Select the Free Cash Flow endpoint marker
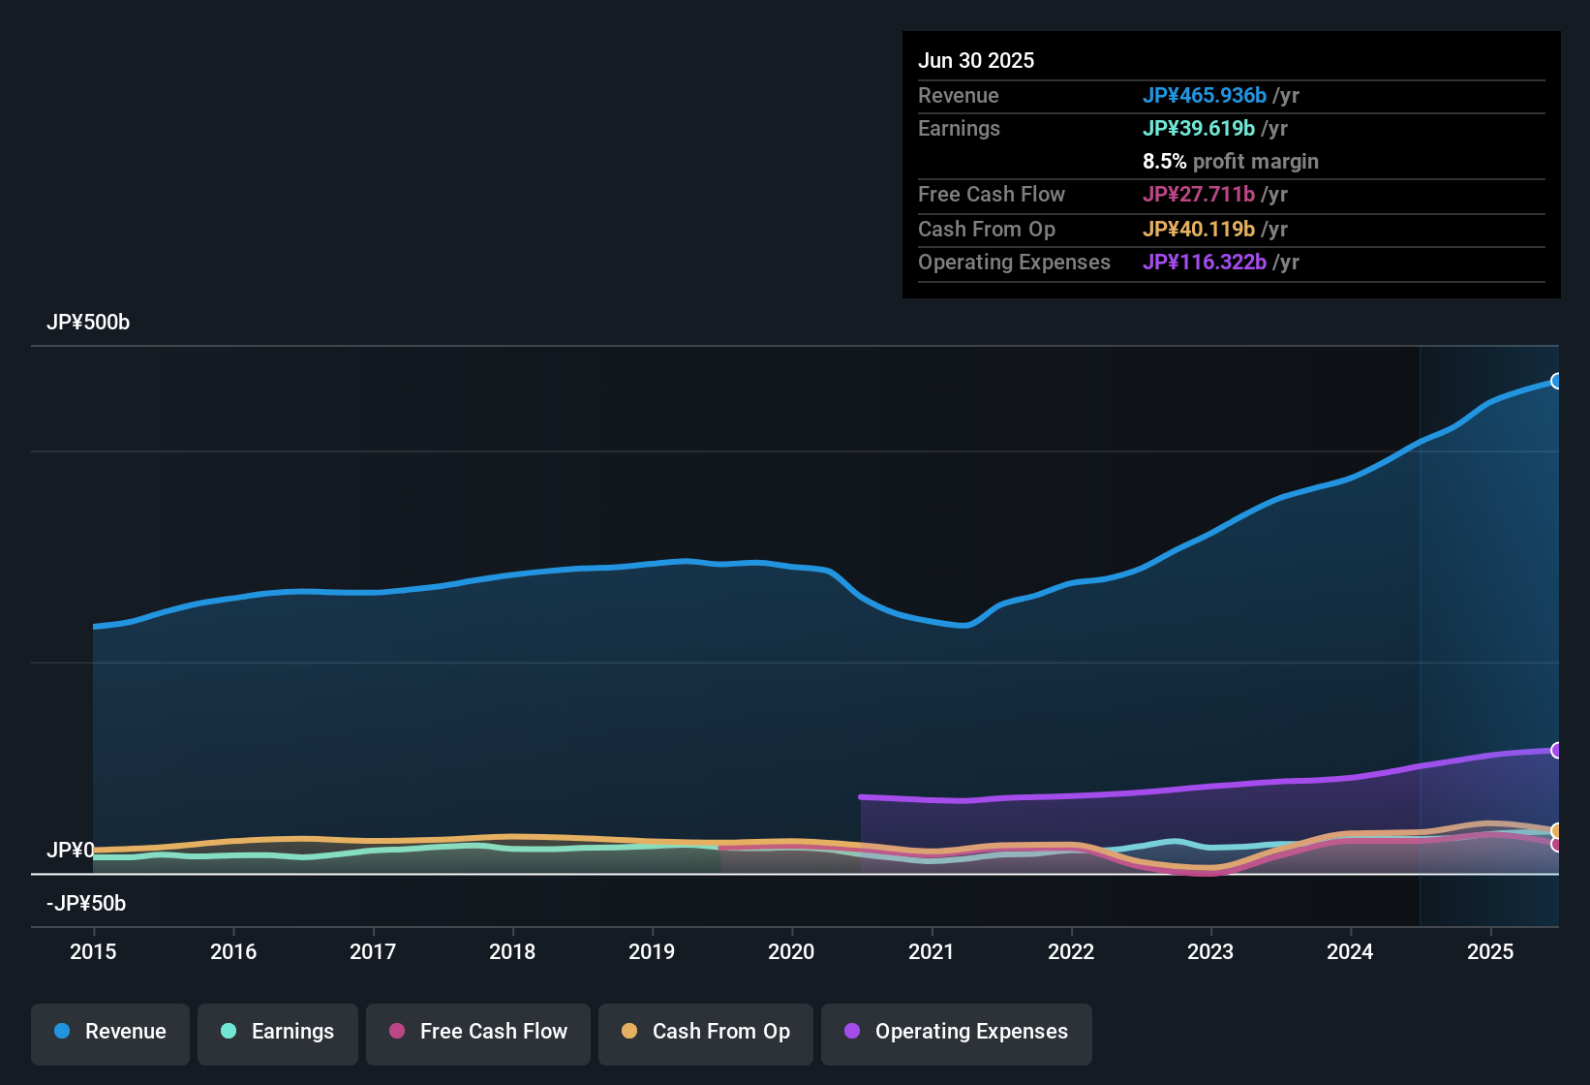The width and height of the screenshot is (1590, 1085). tap(1556, 845)
